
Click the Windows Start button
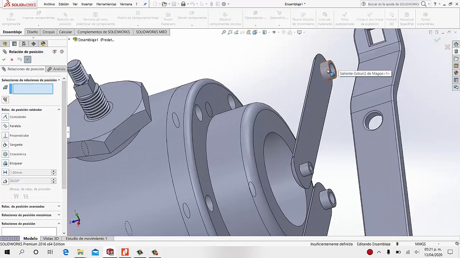pos(7,252)
